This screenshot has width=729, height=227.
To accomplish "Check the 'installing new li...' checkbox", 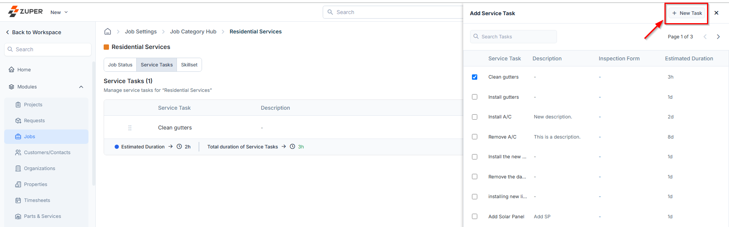I will (x=475, y=197).
